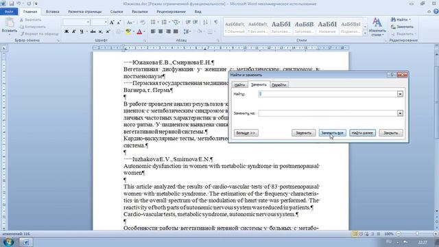Click into the Заменить на input field
The width and height of the screenshot is (439, 247).
tap(327, 113)
